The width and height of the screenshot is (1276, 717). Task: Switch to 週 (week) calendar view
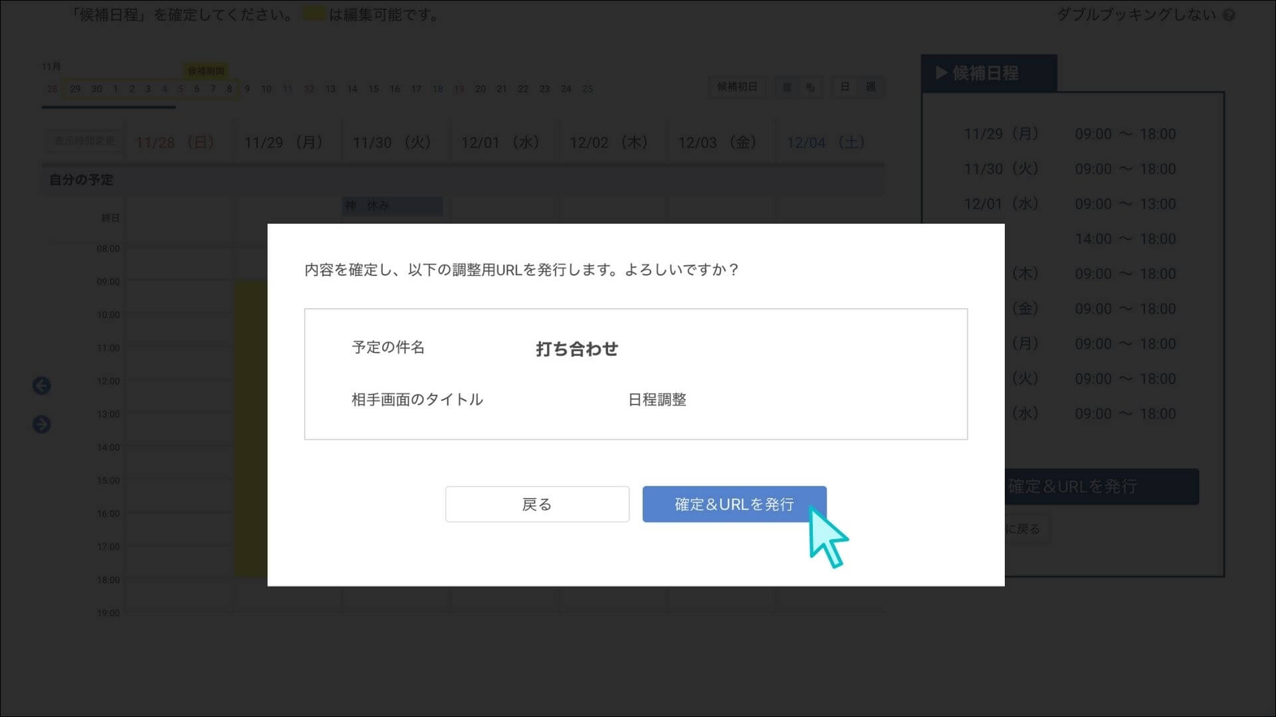pos(871,87)
